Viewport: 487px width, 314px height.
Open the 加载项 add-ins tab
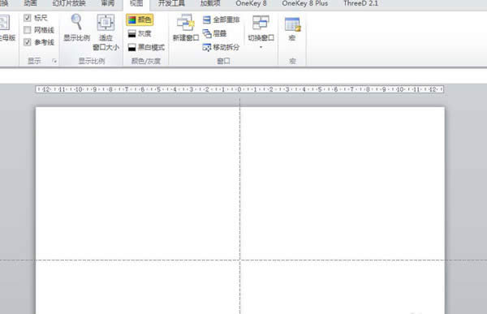pyautogui.click(x=210, y=4)
